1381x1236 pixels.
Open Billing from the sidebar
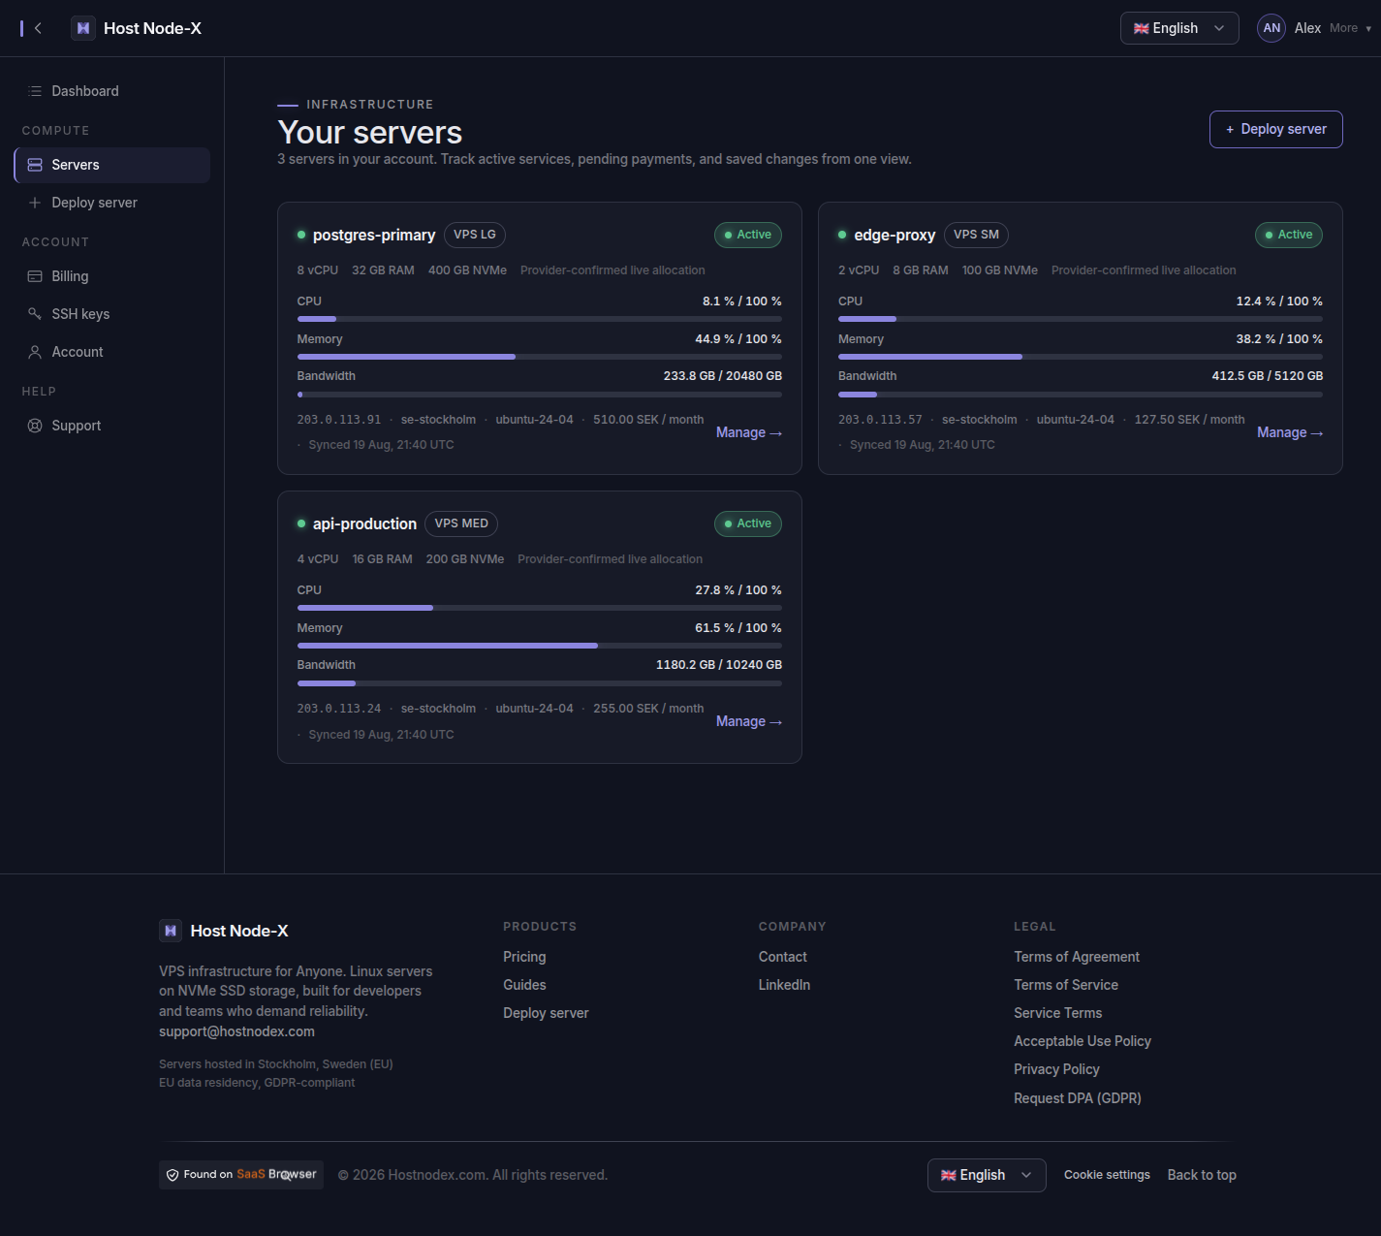[x=112, y=276]
